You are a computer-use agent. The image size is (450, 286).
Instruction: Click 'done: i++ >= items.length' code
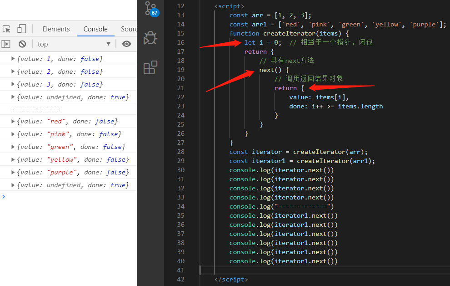336,107
